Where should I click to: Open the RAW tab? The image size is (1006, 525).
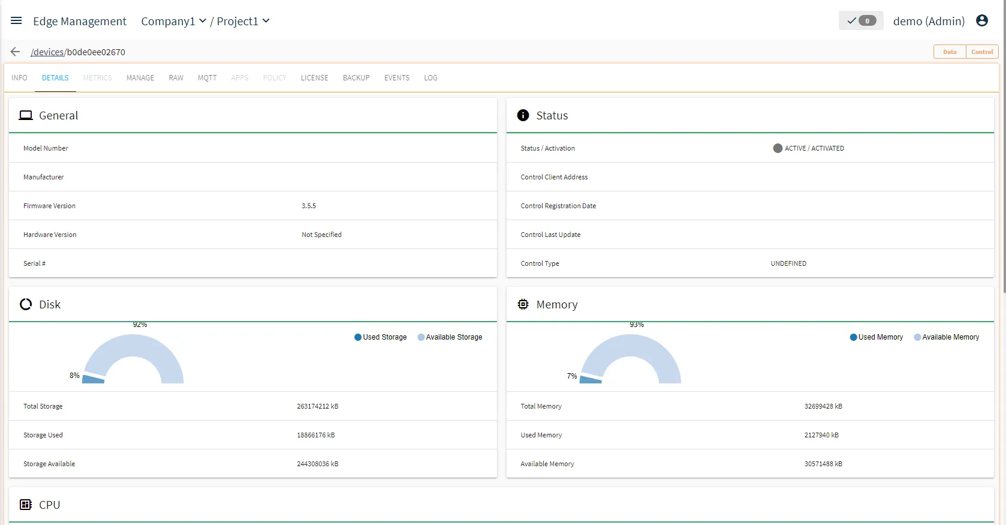pyautogui.click(x=176, y=78)
